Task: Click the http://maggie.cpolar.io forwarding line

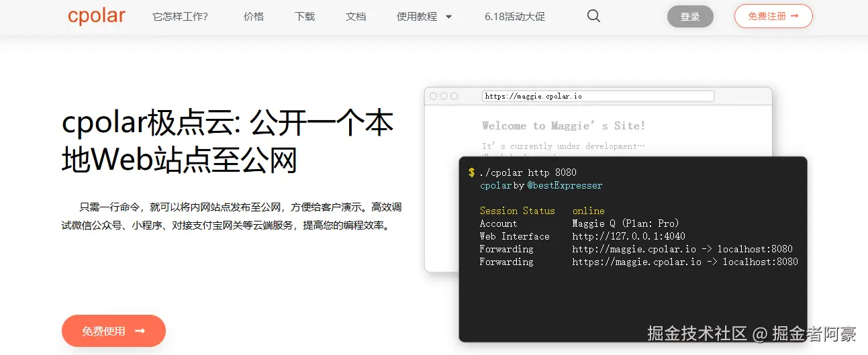Action: [636, 249]
